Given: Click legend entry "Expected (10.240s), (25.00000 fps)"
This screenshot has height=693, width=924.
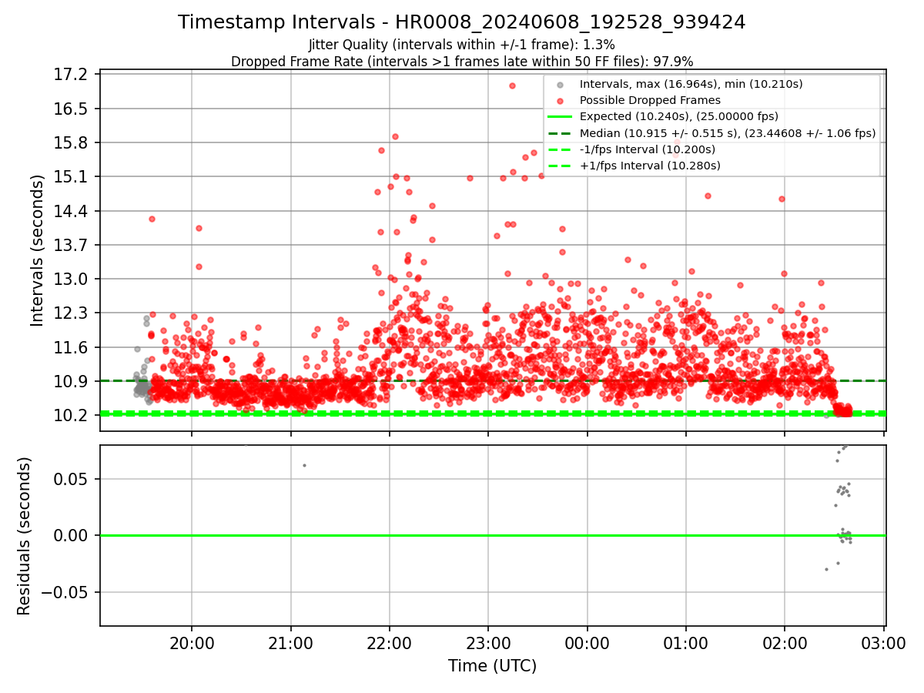Looking at the screenshot, I should (678, 116).
